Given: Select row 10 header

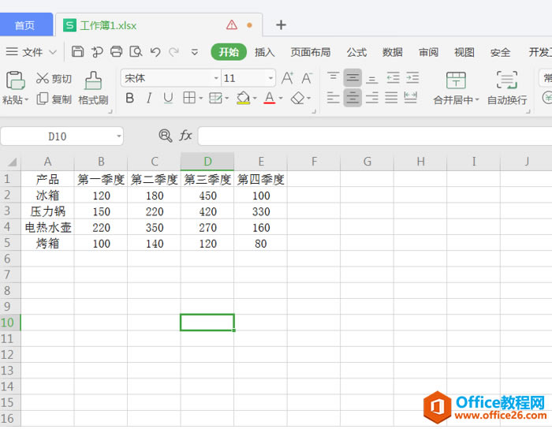Looking at the screenshot, I should tap(10, 323).
